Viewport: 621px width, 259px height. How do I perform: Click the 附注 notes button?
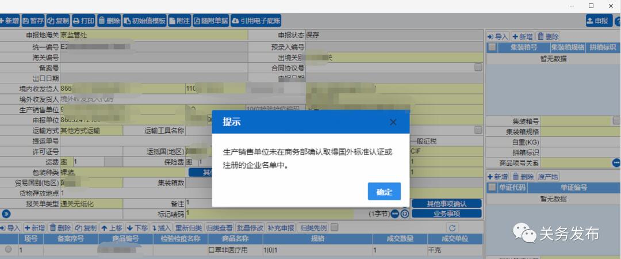pos(179,21)
